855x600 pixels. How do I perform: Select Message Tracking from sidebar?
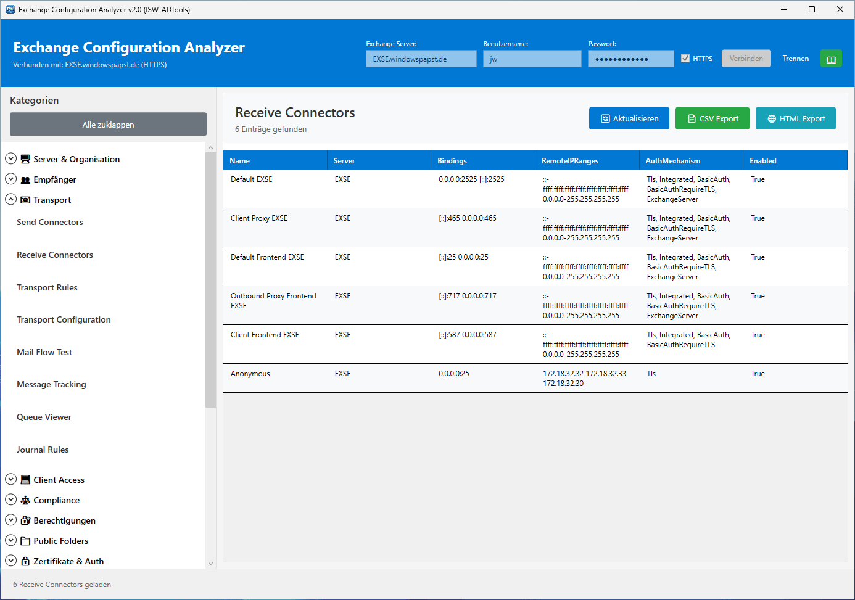point(51,384)
